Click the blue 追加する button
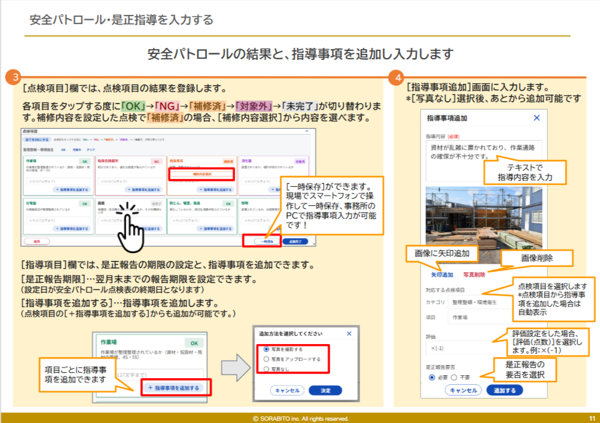Screen dimensions: 600x423 [x=504, y=390]
